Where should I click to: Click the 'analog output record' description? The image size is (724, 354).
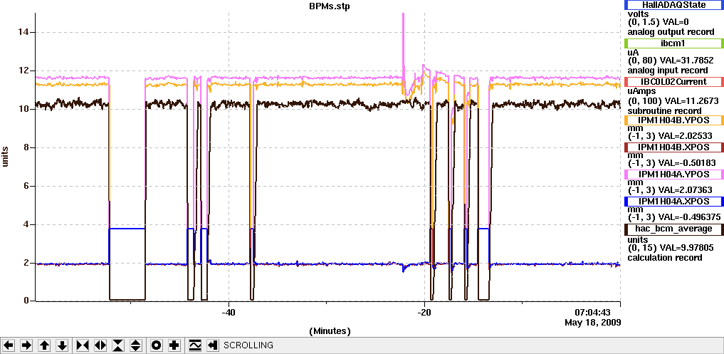[671, 32]
